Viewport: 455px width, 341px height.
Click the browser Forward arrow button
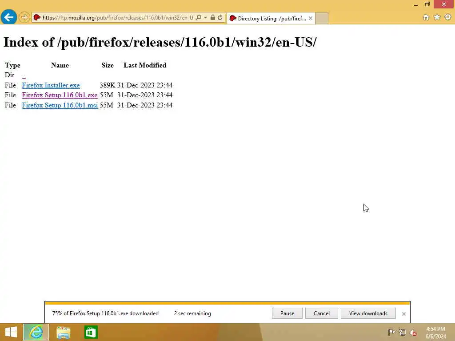pyautogui.click(x=24, y=17)
